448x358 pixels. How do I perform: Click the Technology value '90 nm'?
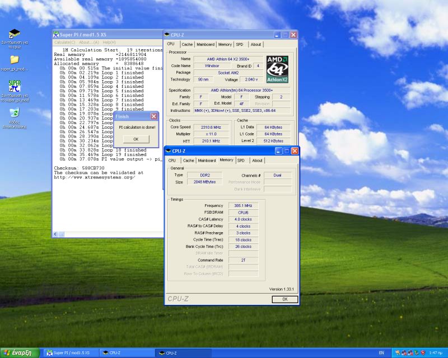tap(203, 79)
